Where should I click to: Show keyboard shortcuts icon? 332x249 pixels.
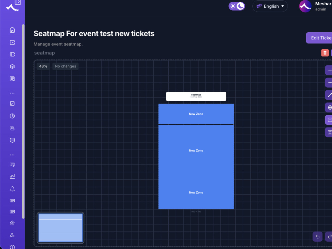click(x=329, y=132)
